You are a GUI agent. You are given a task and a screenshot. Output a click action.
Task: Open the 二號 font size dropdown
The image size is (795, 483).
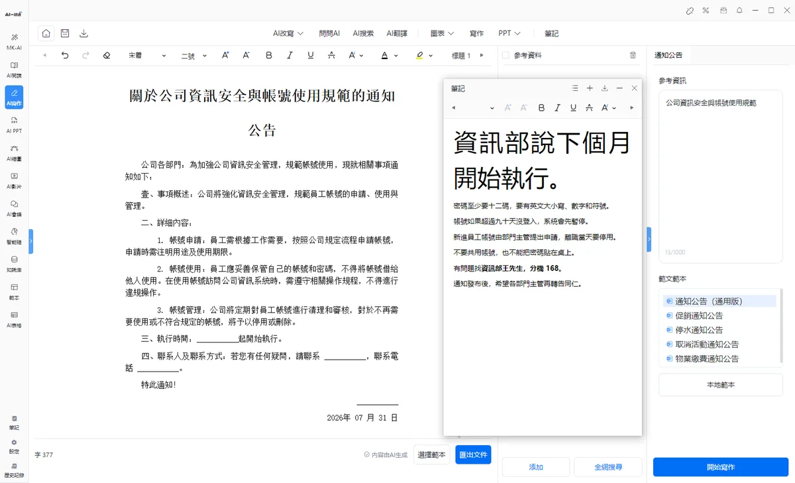[194, 56]
